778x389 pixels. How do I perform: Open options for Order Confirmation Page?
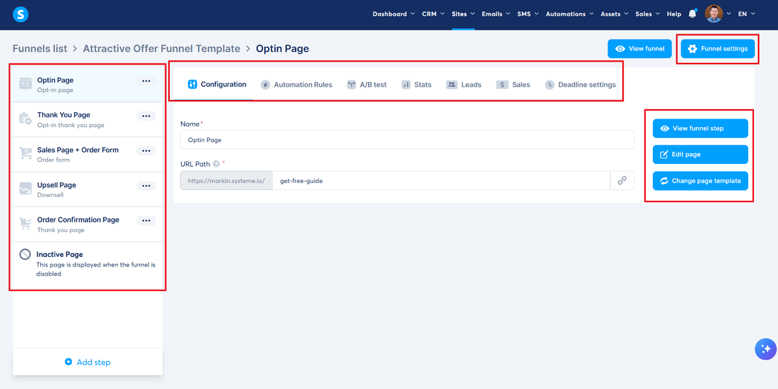146,220
